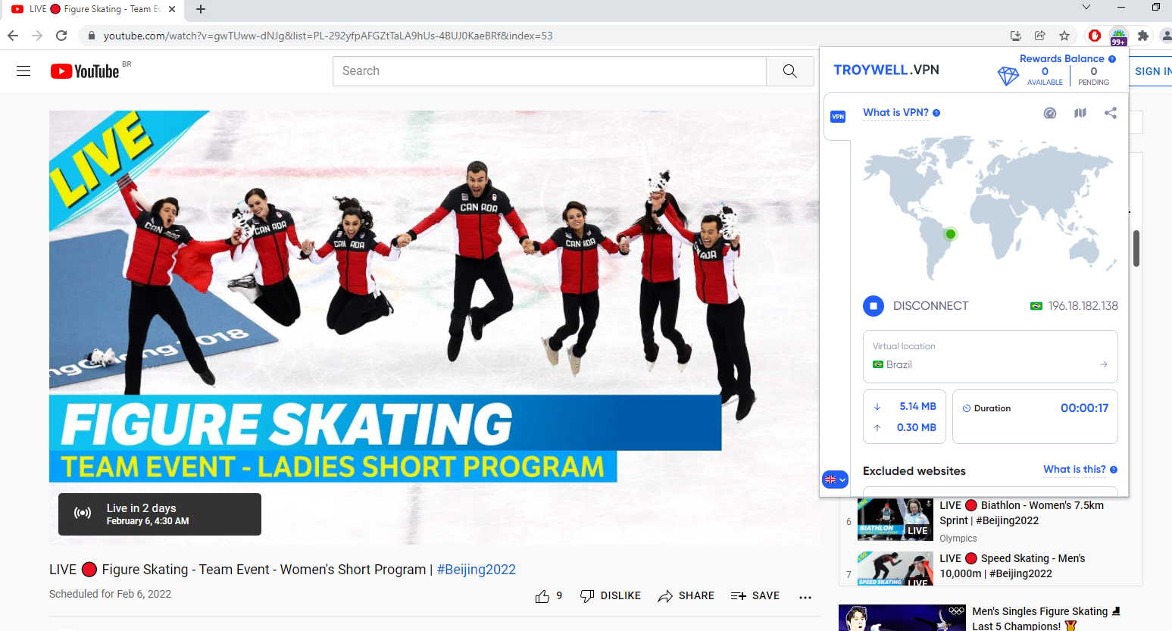Open the Chrome extensions puzzle icon
The width and height of the screenshot is (1172, 631).
pyautogui.click(x=1143, y=36)
